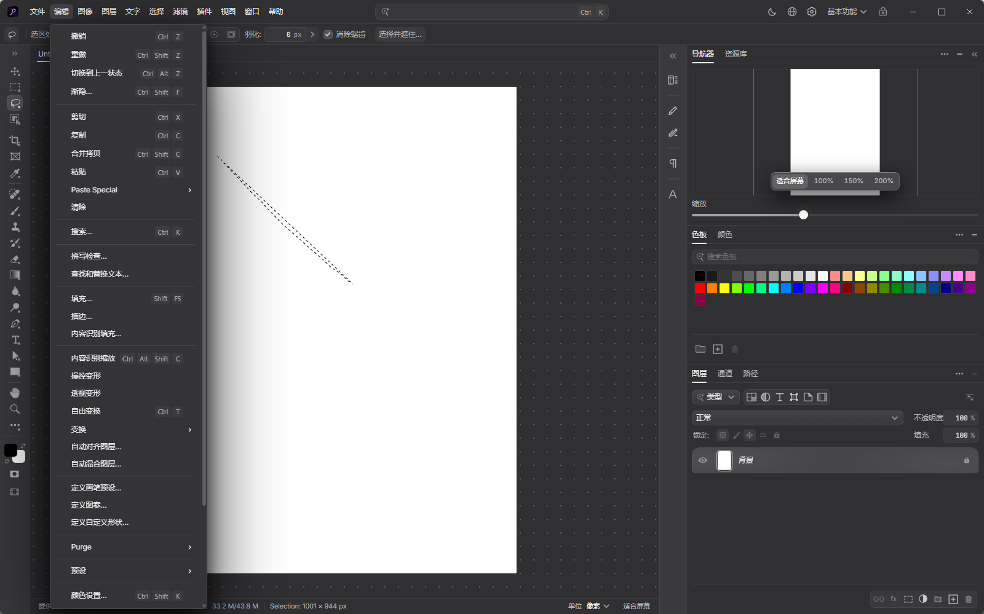Create a new layer in Layers panel
Screen dimensions: 984x614
pos(953,599)
